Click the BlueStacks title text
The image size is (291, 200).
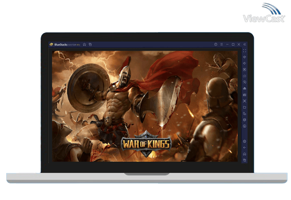pos(61,44)
